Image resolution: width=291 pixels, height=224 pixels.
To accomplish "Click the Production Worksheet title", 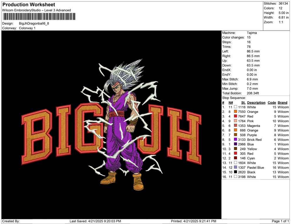I will pos(29,5).
